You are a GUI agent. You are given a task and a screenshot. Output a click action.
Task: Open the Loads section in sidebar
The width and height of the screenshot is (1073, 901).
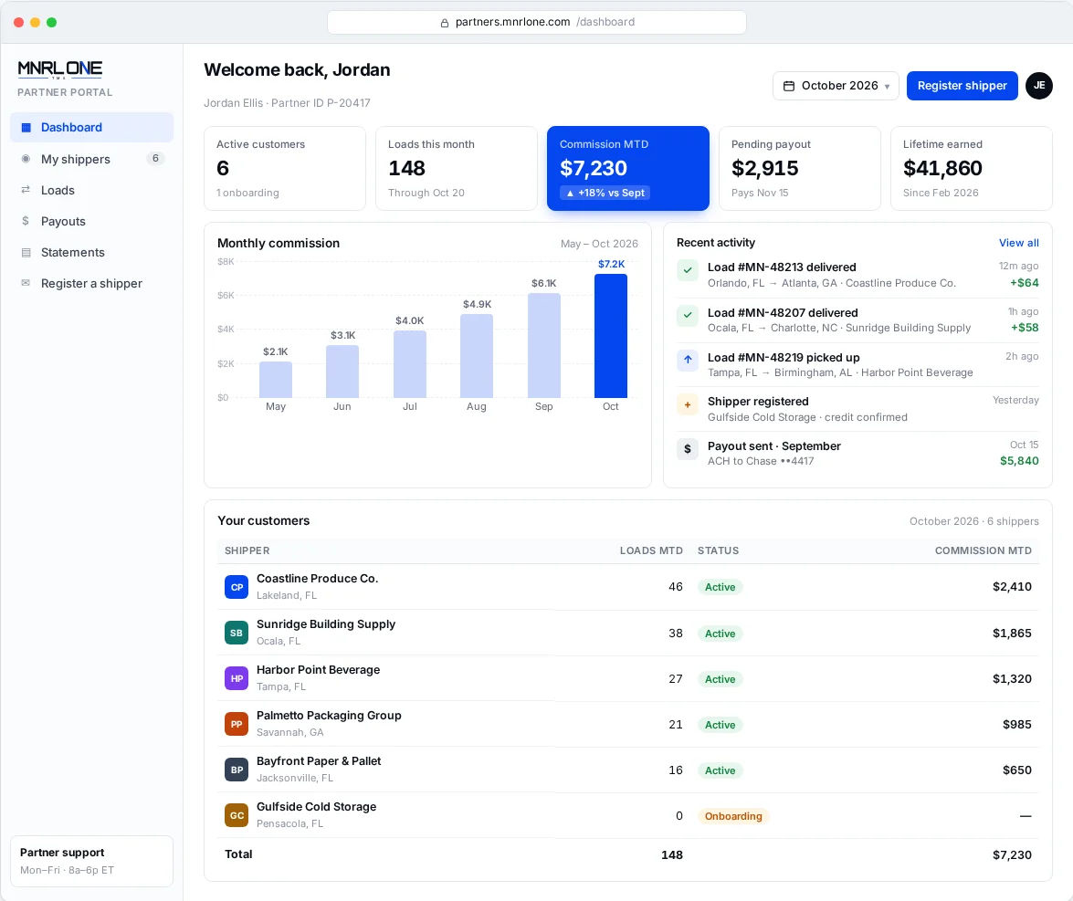[91, 190]
